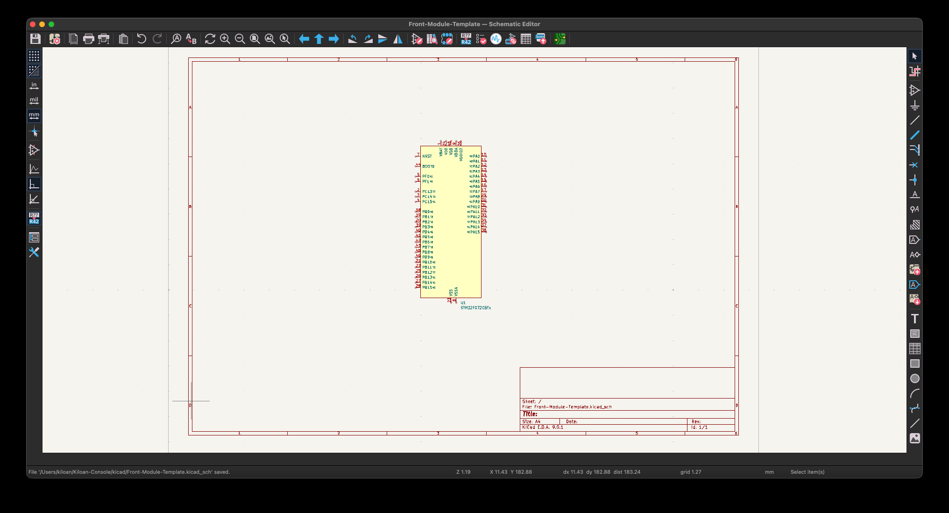Switch to PCB editor via the green board icon

pos(560,39)
